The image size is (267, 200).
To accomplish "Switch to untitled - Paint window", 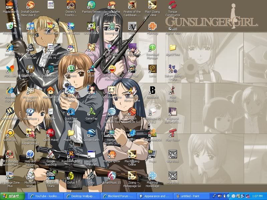I will (x=191, y=196).
